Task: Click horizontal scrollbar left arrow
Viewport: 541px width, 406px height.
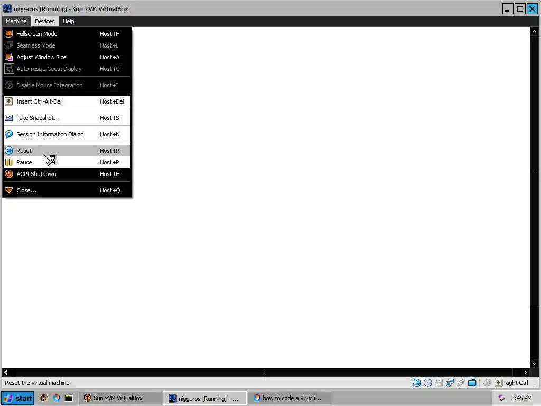Action: (6, 372)
